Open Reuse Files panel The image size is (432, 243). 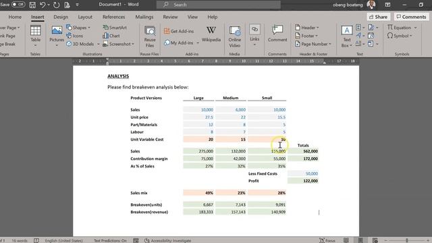(x=150, y=36)
